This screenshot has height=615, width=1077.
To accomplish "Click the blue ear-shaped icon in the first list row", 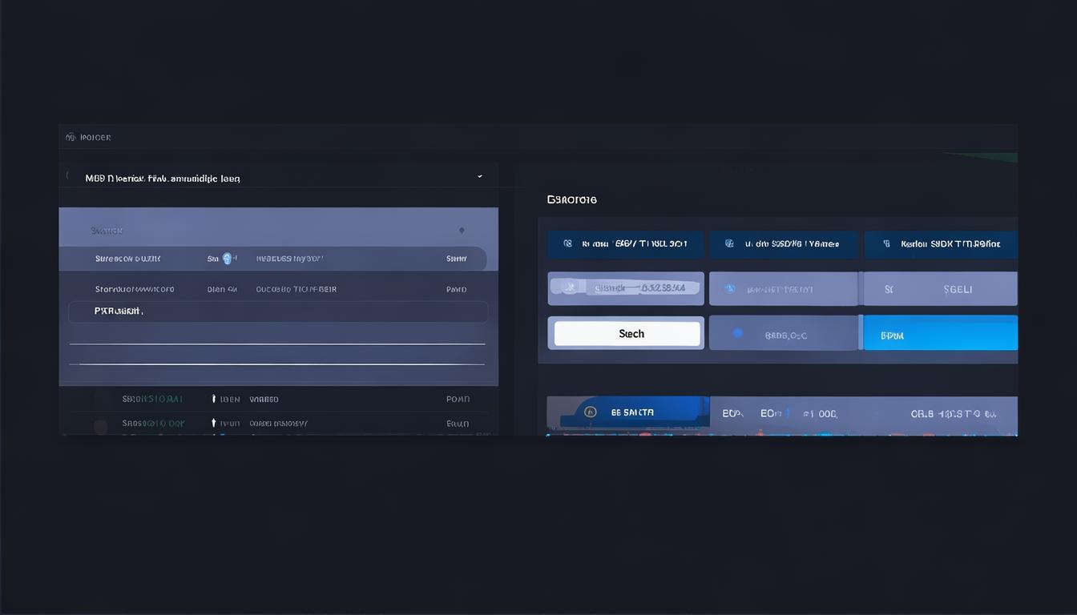I will click(x=228, y=259).
